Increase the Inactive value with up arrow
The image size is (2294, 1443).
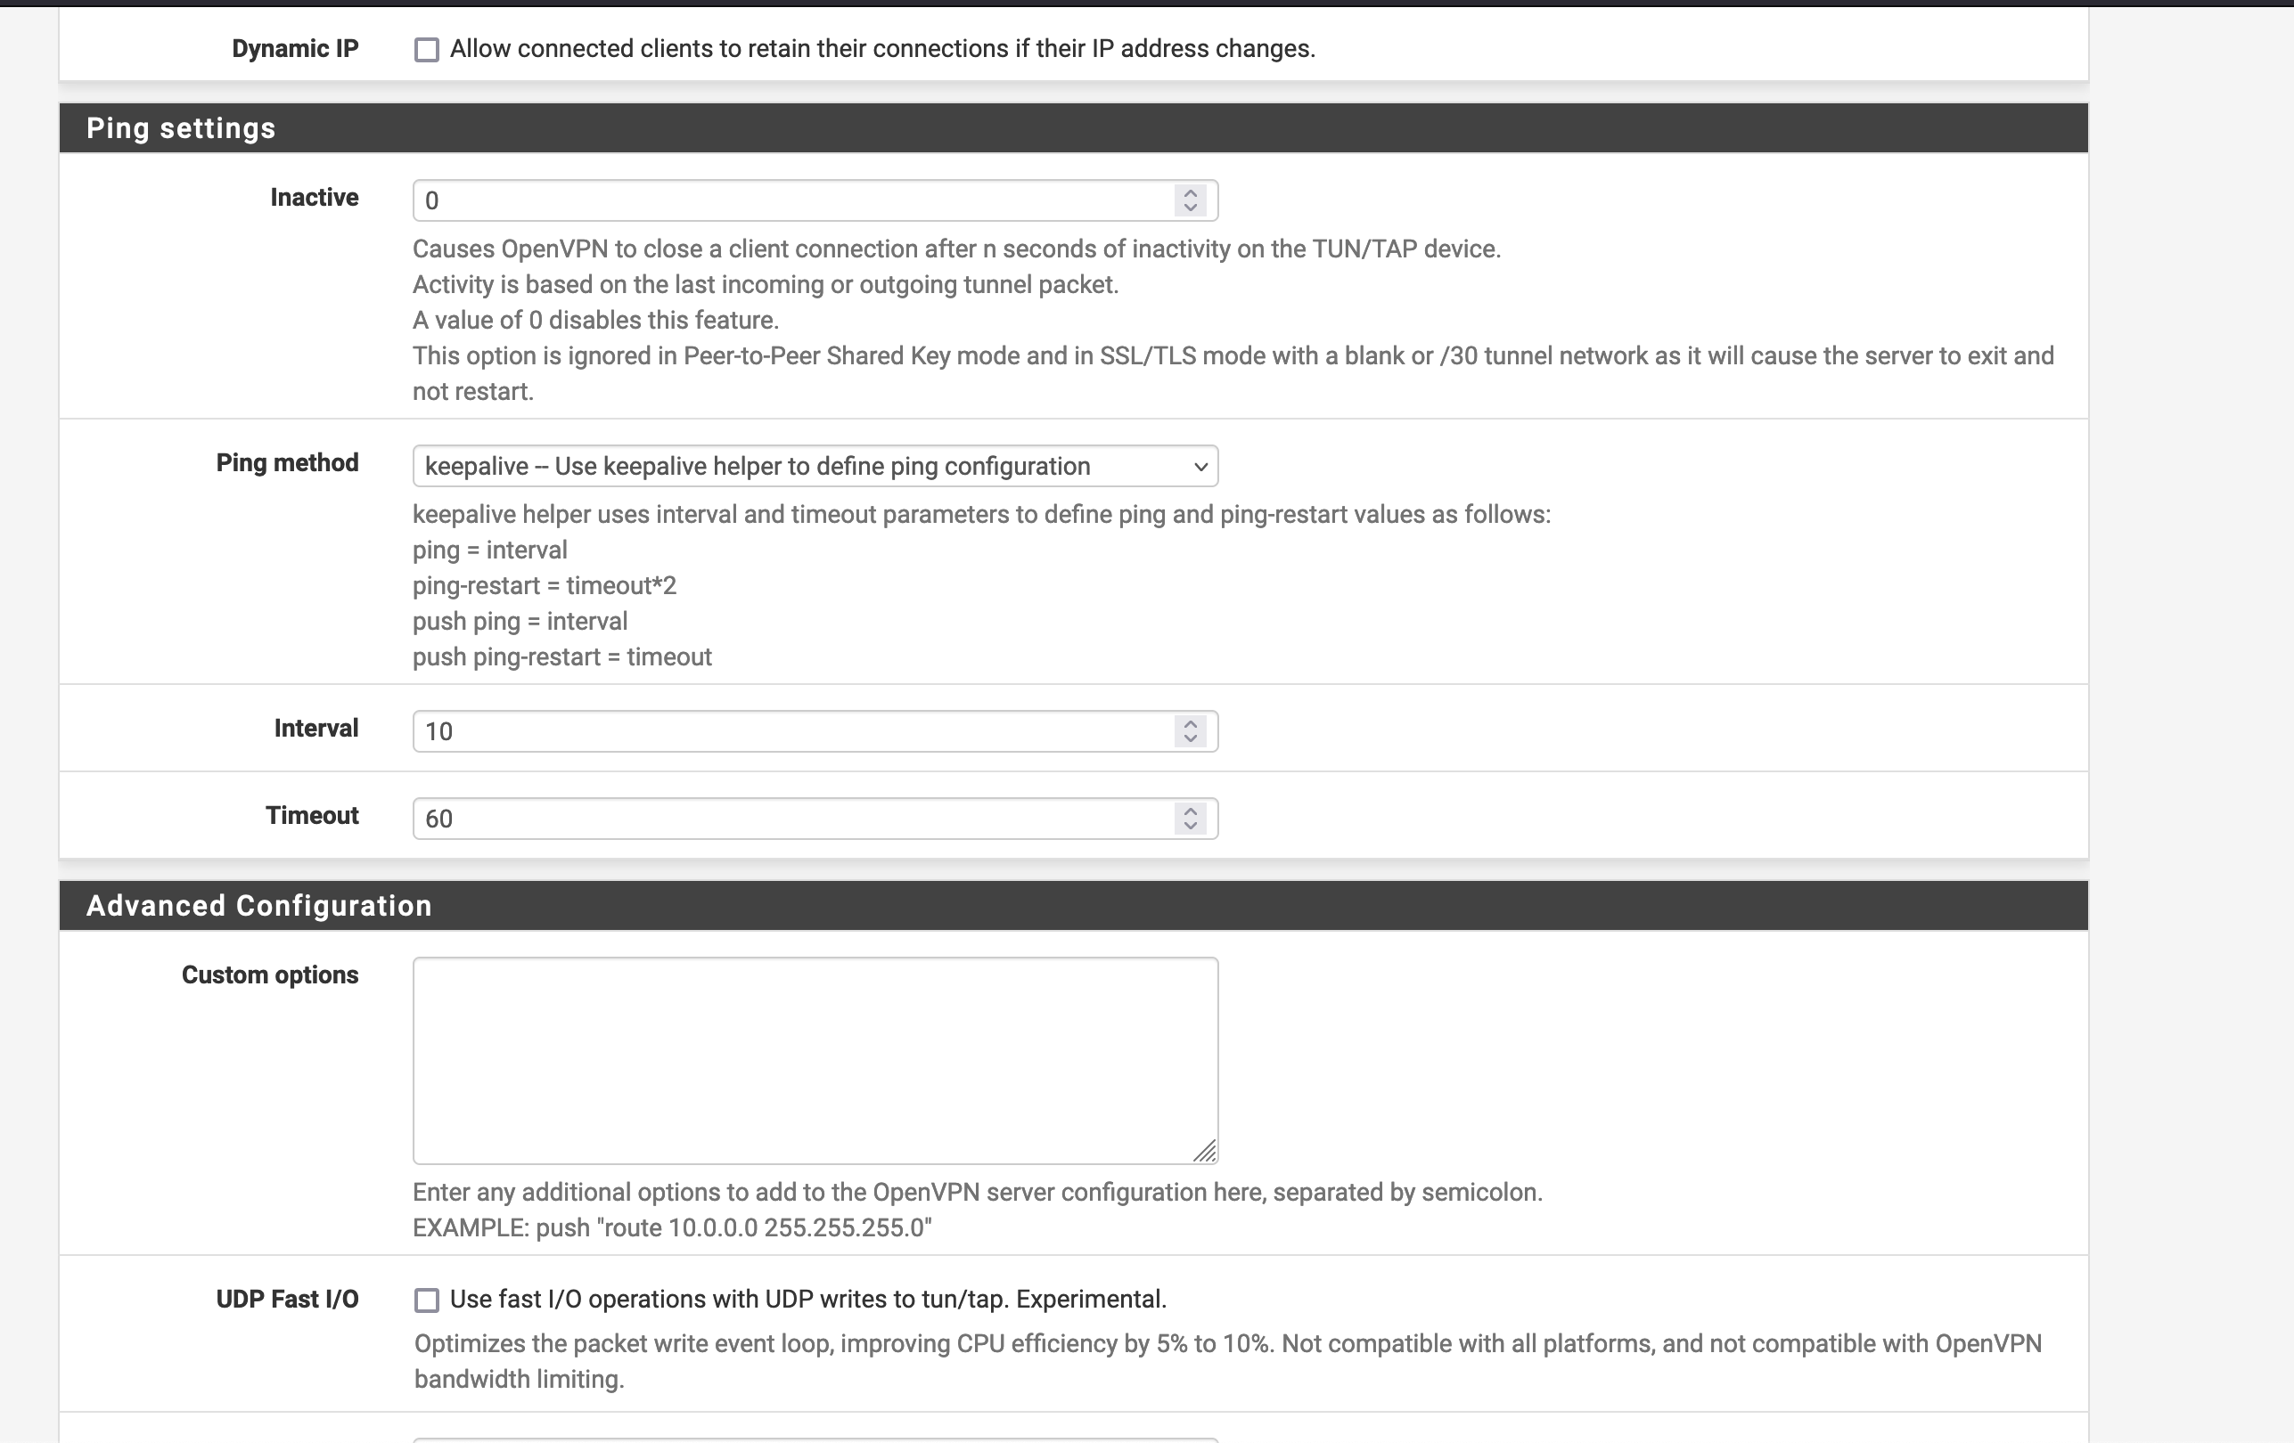1191,193
